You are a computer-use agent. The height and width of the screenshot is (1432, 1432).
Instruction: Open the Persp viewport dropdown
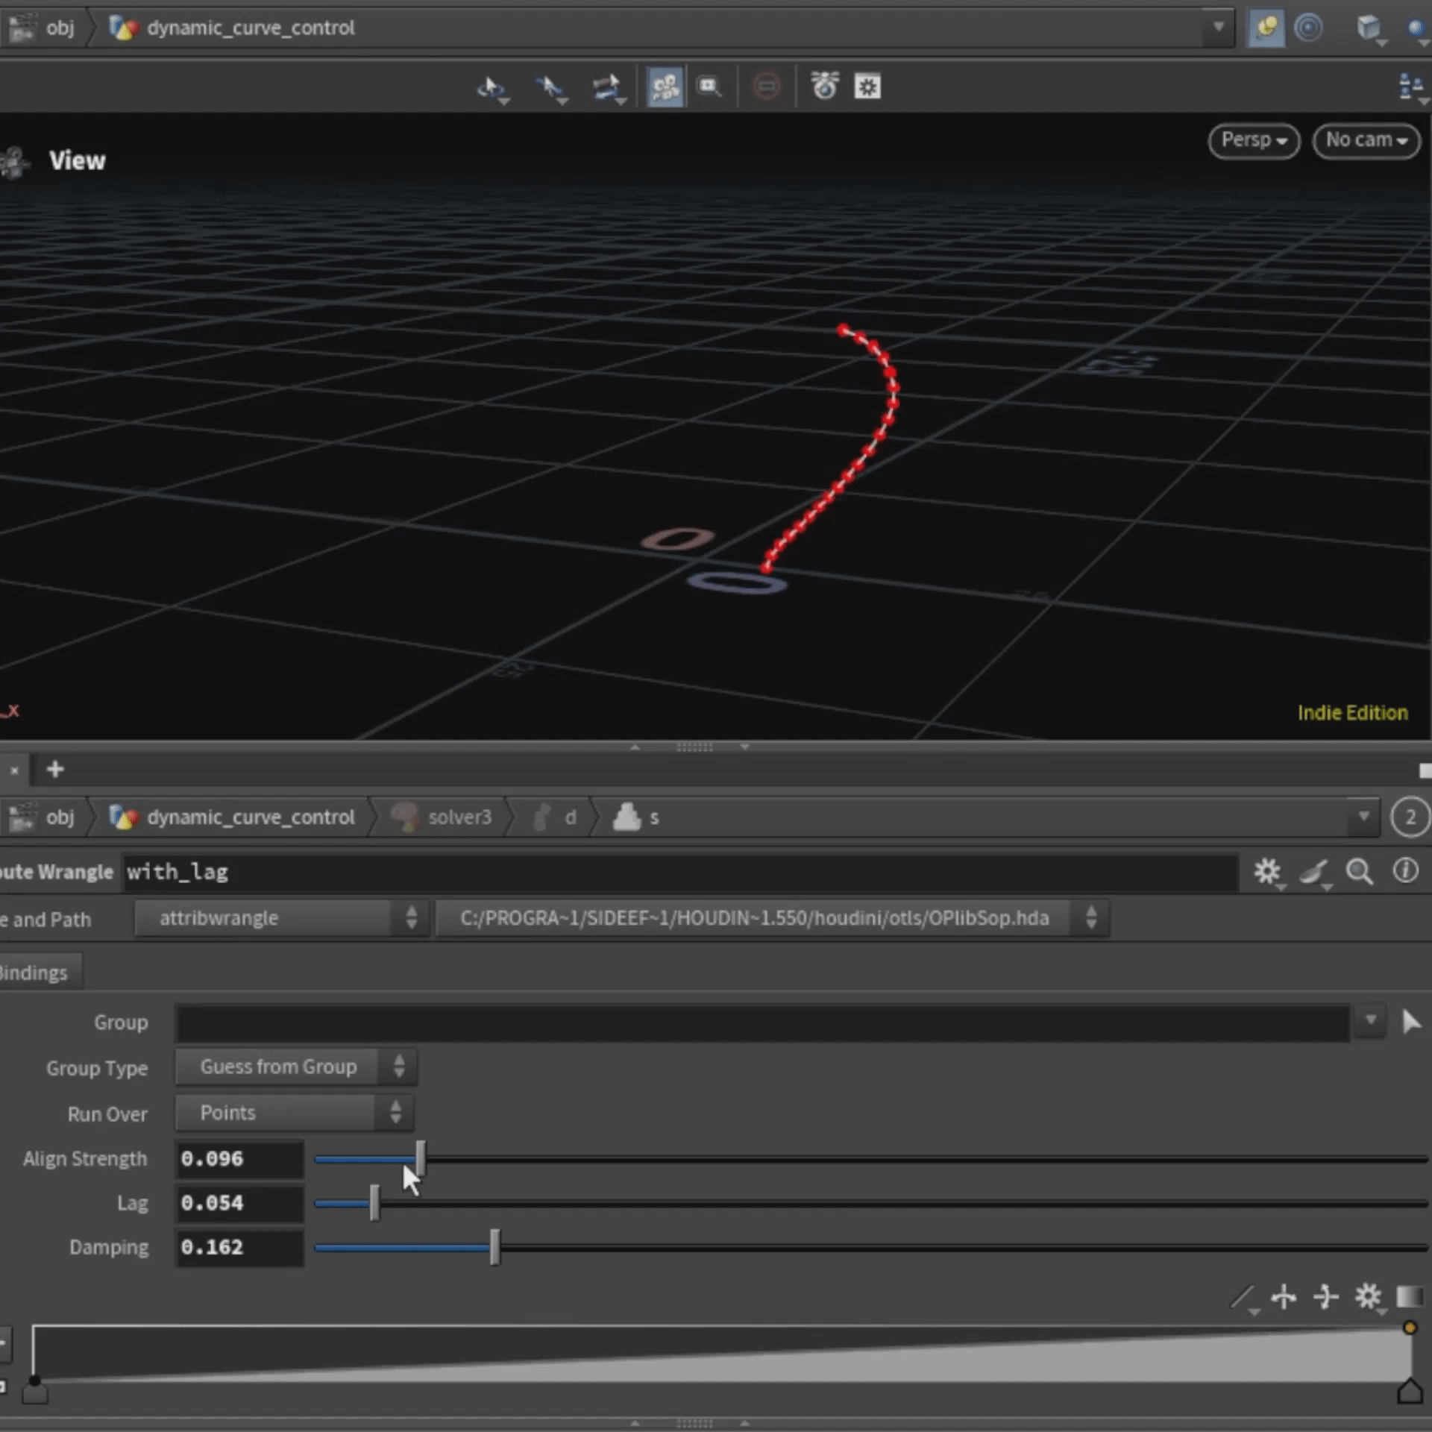[x=1254, y=140]
